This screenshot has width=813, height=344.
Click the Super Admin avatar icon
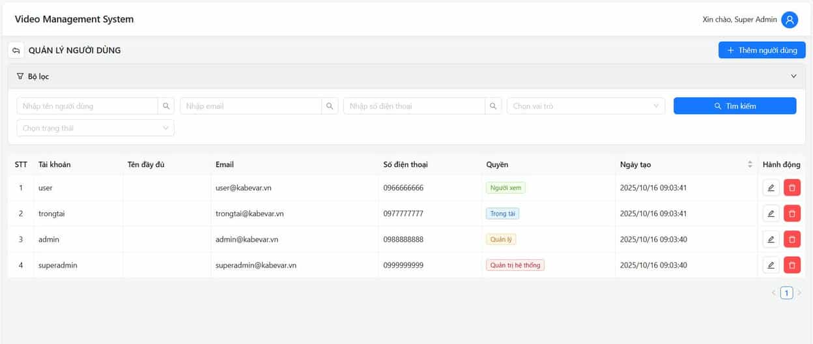(790, 20)
